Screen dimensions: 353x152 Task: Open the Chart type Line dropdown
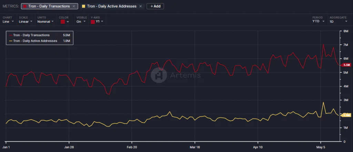8,22
